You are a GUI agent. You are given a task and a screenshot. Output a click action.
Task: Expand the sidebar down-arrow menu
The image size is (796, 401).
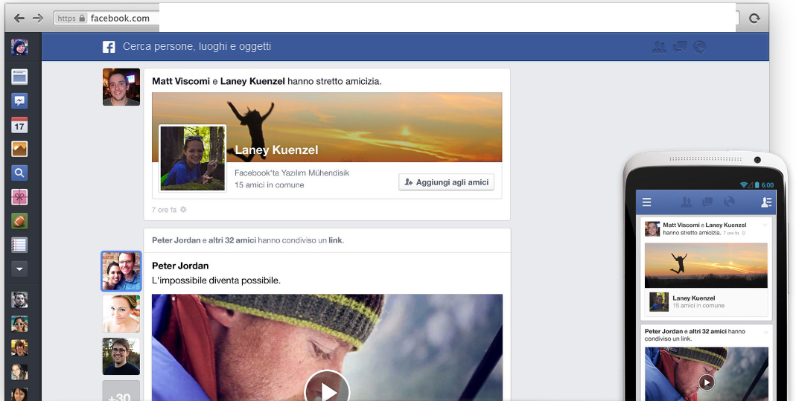[19, 269]
